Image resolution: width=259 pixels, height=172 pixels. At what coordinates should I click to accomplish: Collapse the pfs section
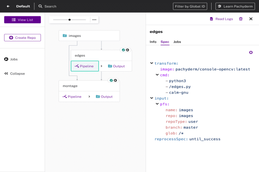tap(157, 104)
